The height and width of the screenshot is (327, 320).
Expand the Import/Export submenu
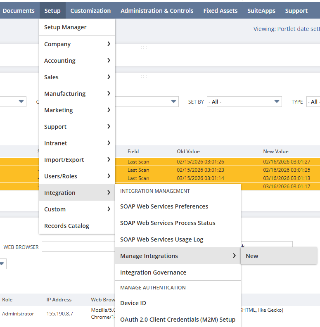[x=77, y=159]
